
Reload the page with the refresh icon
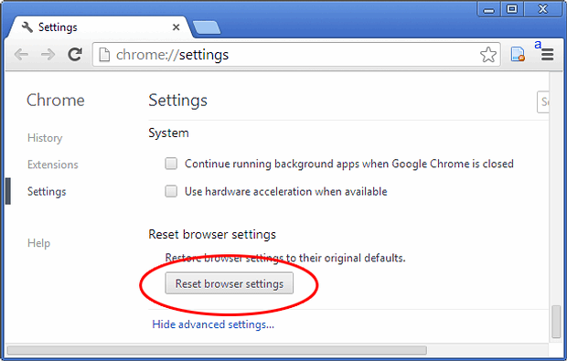pyautogui.click(x=75, y=55)
